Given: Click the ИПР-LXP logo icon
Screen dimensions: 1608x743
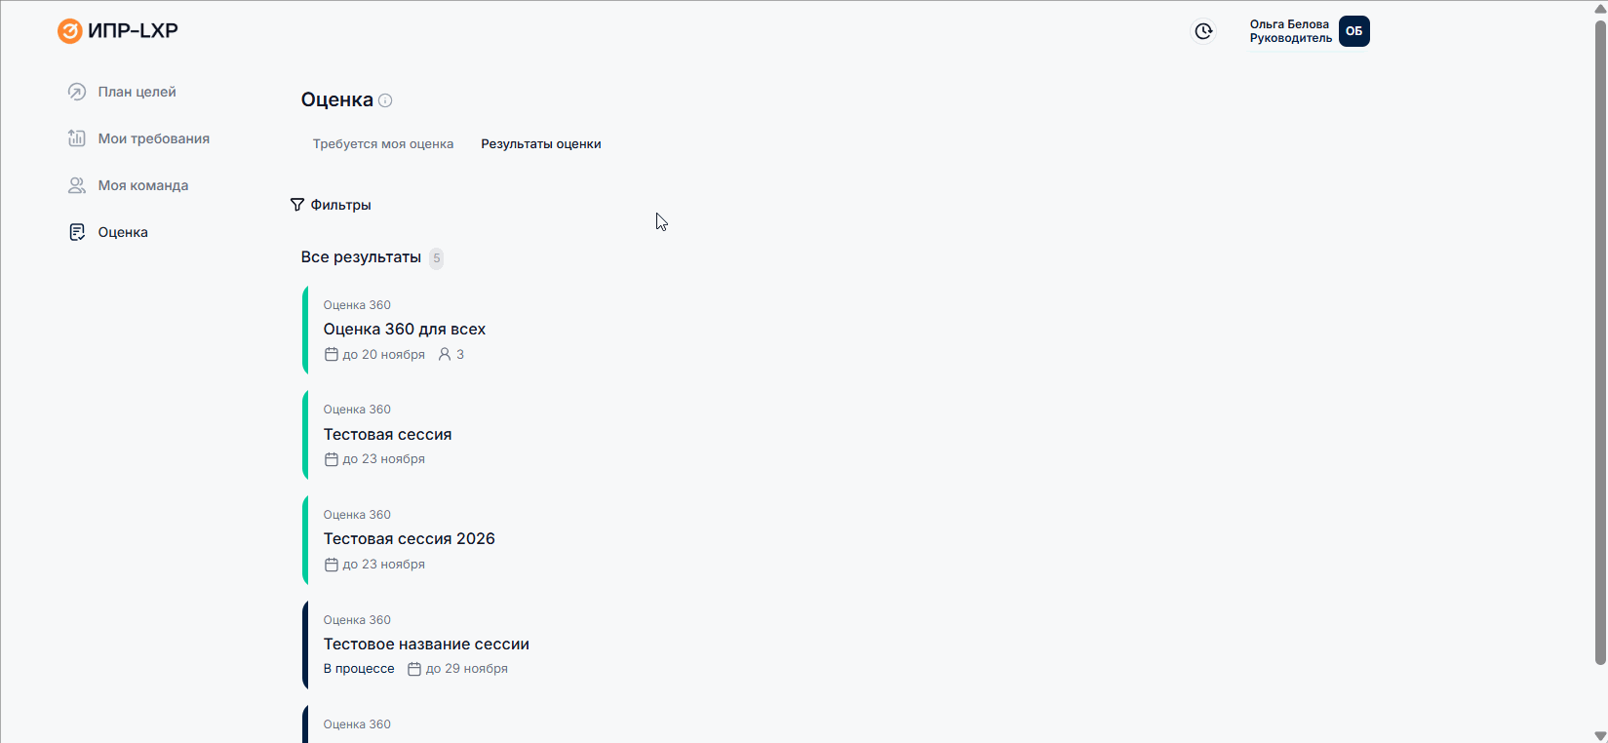Looking at the screenshot, I should point(70,31).
